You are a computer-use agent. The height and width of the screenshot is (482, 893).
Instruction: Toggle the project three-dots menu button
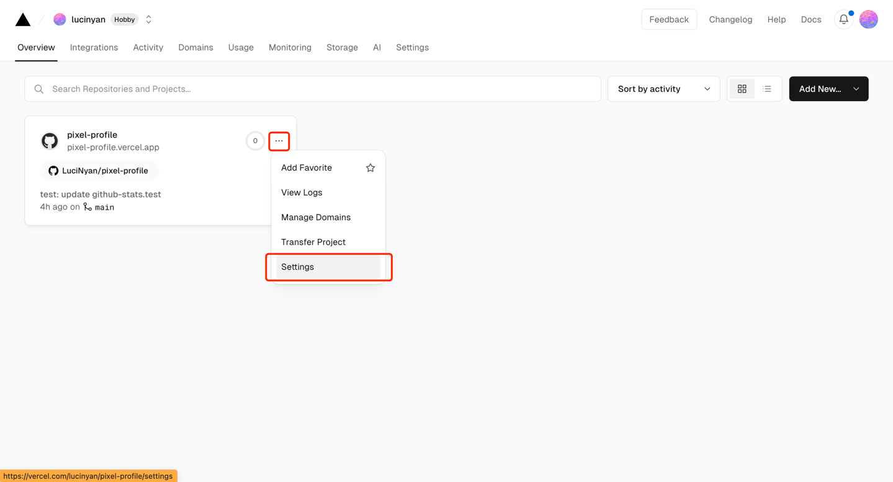(x=279, y=141)
